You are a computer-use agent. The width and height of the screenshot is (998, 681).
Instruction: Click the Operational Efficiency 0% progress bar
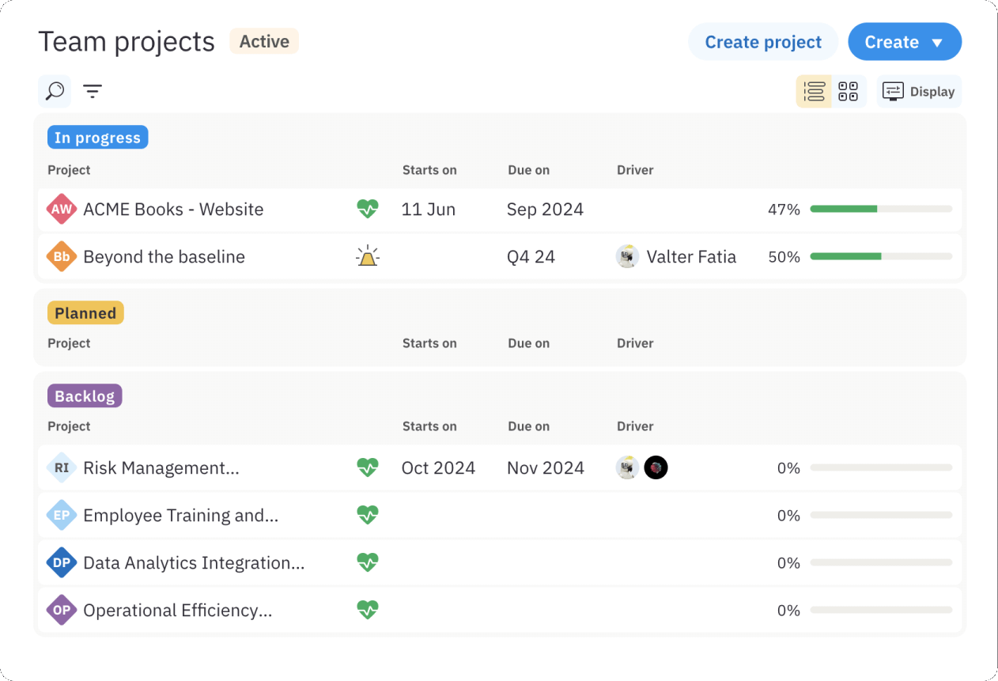[881, 611]
